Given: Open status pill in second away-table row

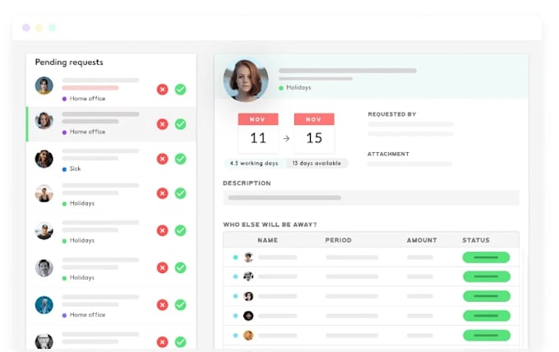Looking at the screenshot, I should point(486,276).
